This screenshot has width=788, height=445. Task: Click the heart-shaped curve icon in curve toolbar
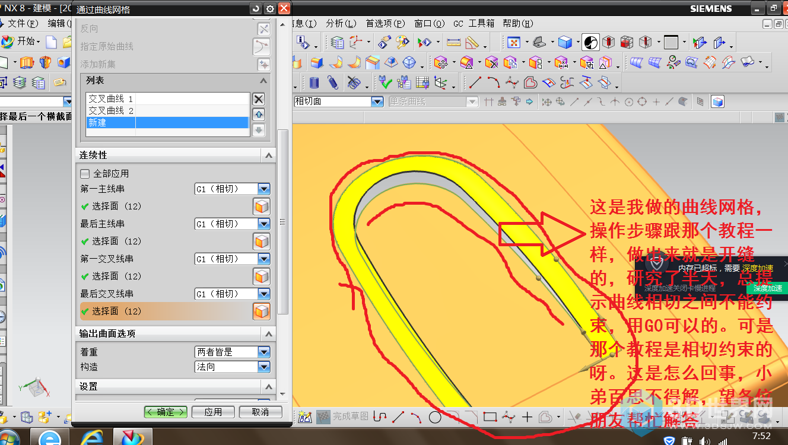pos(530,82)
